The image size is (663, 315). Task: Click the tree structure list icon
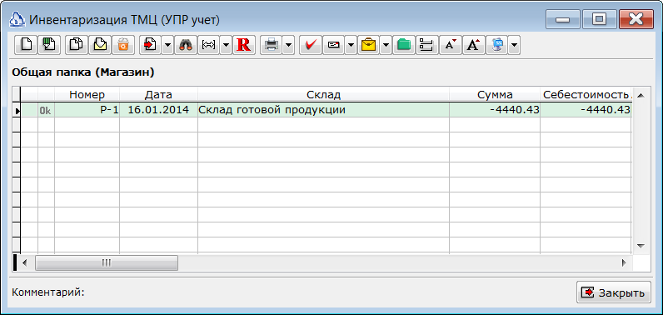pos(427,44)
